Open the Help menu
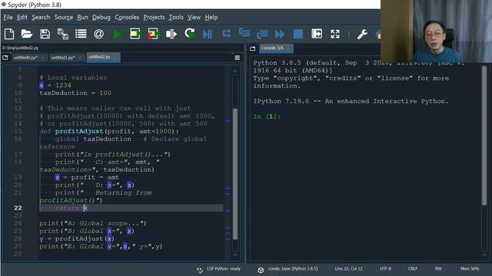Viewport: 492px width, 276px height. coord(211,17)
